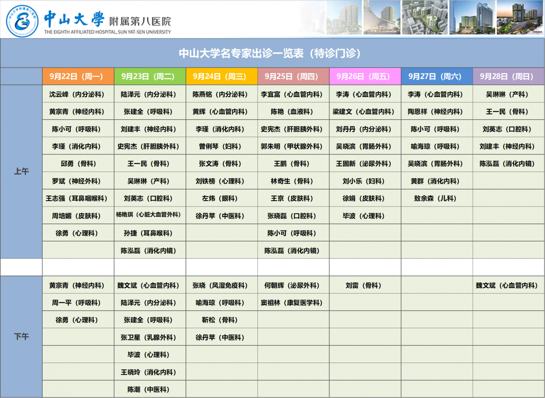545x398 pixels.
Task: Click the 中山大學 附属第八医院 name text
Action: [x=108, y=18]
